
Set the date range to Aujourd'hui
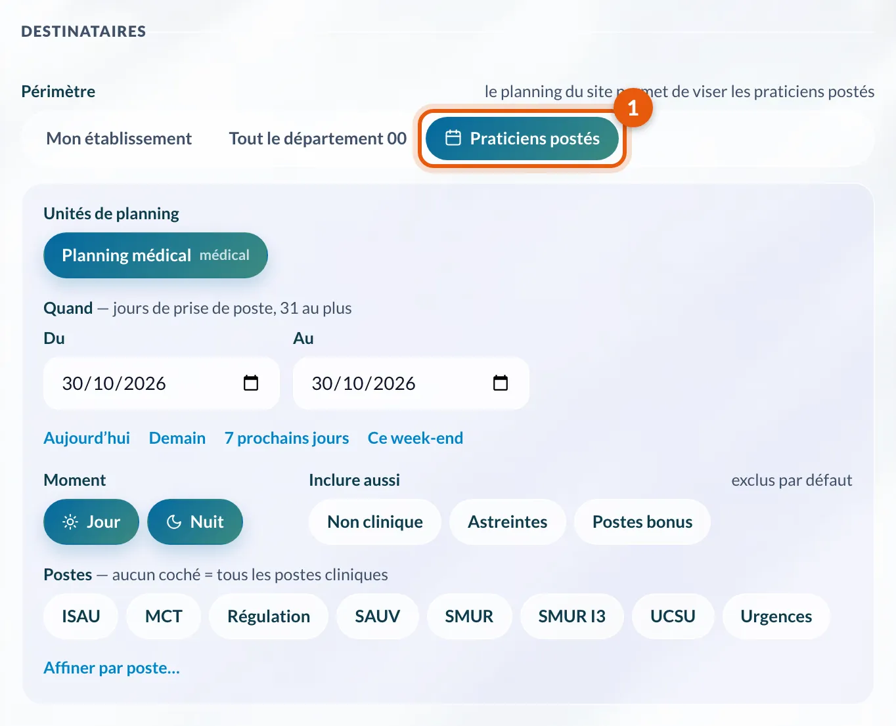pyautogui.click(x=87, y=438)
